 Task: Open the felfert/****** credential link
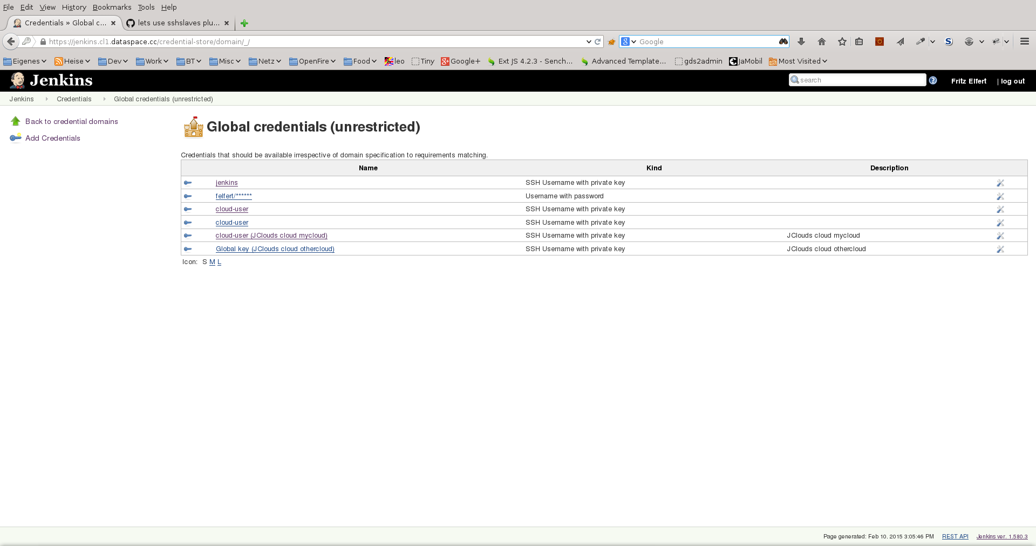click(x=234, y=196)
